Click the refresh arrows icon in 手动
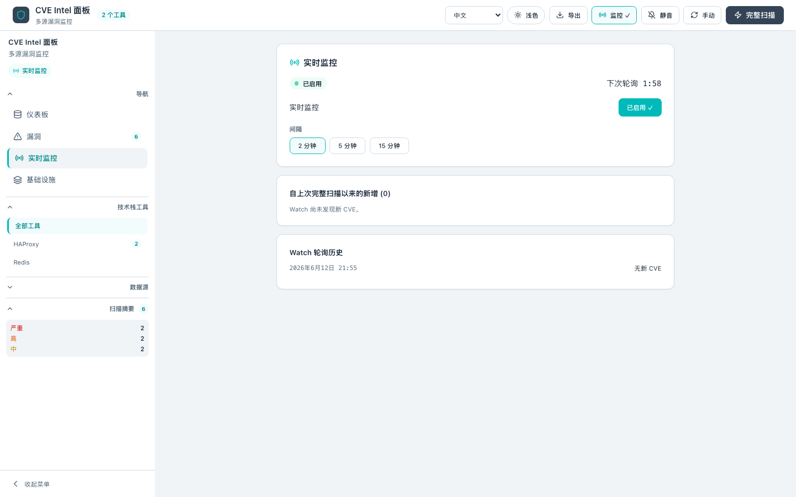The image size is (796, 497). [x=694, y=15]
